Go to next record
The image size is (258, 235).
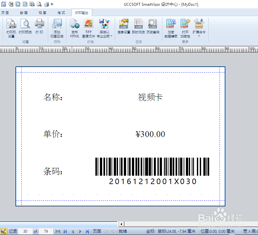(80, 231)
